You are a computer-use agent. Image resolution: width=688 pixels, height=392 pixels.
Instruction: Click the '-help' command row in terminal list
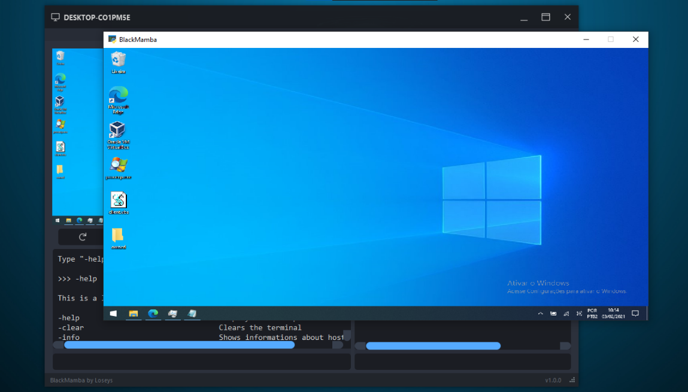pyautogui.click(x=68, y=318)
